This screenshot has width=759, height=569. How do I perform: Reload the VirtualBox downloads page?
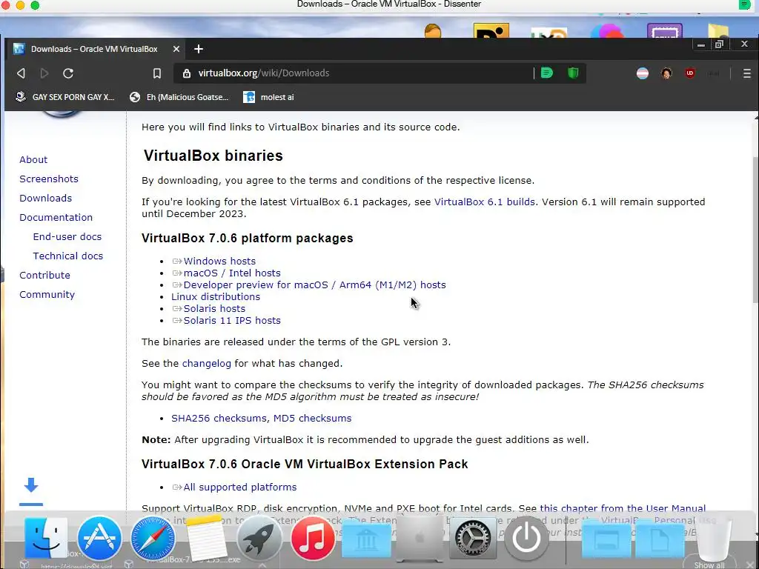68,73
